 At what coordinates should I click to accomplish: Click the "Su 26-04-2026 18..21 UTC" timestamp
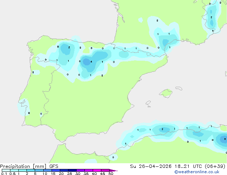(x=166, y=166)
